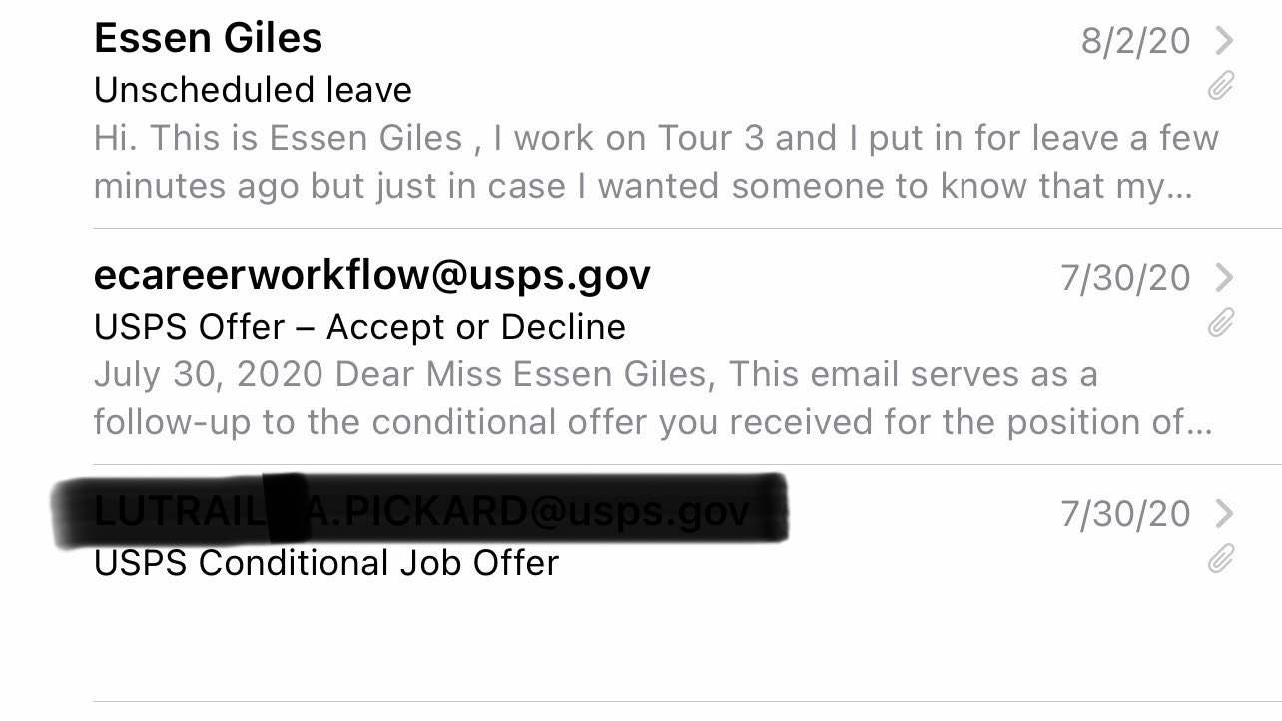Select the Unscheduled leave subject line
The image size is (1282, 721).
click(253, 90)
